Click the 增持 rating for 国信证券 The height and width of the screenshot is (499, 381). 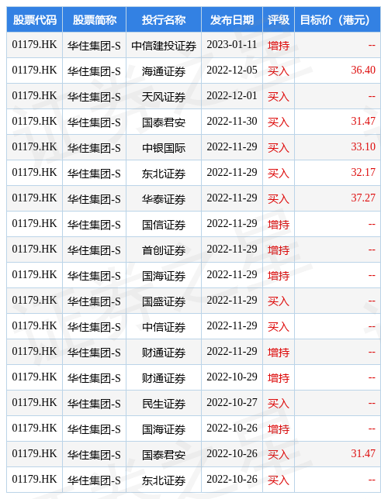point(279,225)
